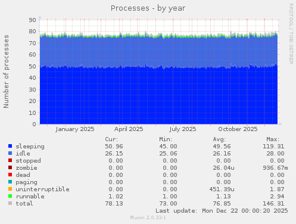Viewport: 296px width, 224px height.
Task: Click the 'January 2025' axis label
Action: [75, 129]
